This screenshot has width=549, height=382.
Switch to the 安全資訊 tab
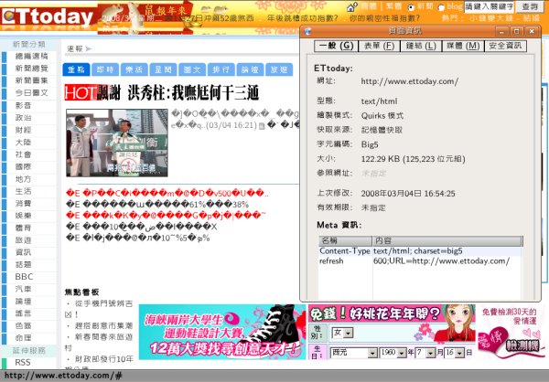pyautogui.click(x=505, y=46)
